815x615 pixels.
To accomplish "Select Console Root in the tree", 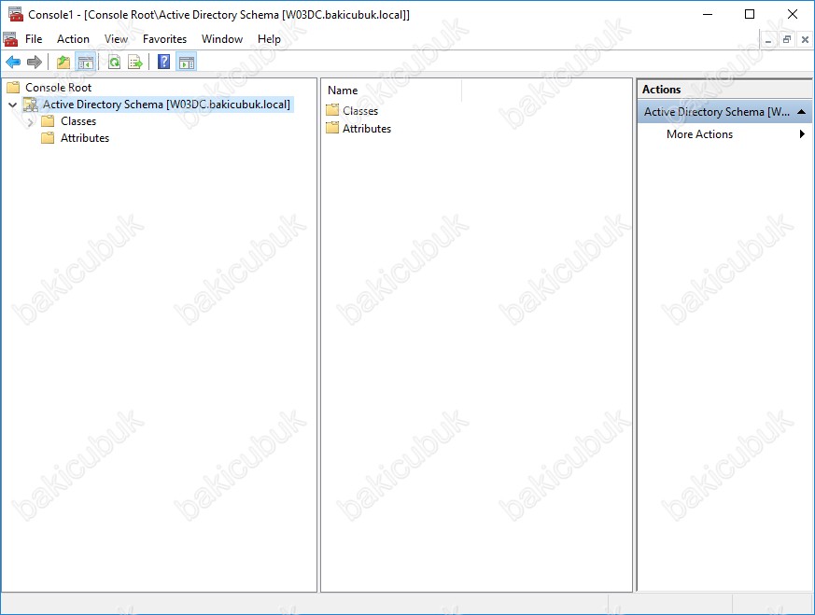I will (58, 88).
